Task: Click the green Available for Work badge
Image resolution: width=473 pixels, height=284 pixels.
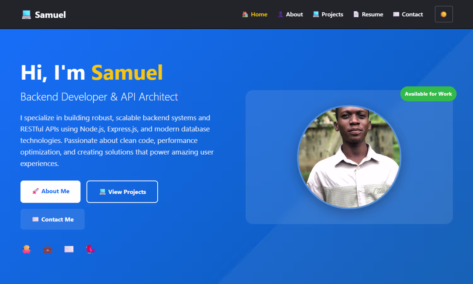Action: (x=428, y=94)
